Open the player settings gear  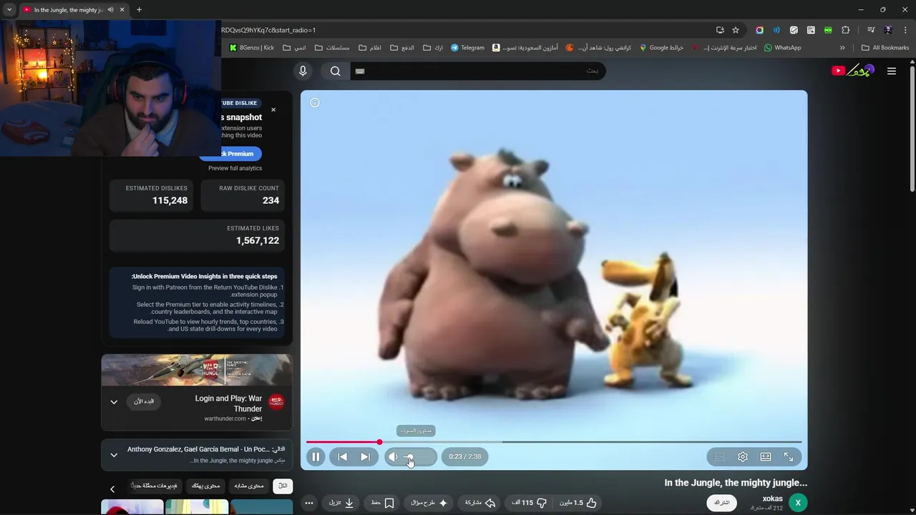click(x=743, y=456)
